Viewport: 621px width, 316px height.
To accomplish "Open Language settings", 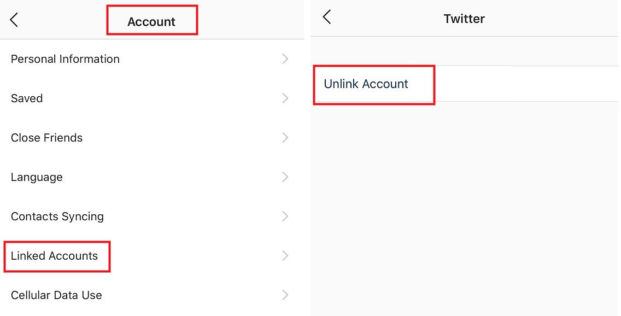I will [37, 177].
